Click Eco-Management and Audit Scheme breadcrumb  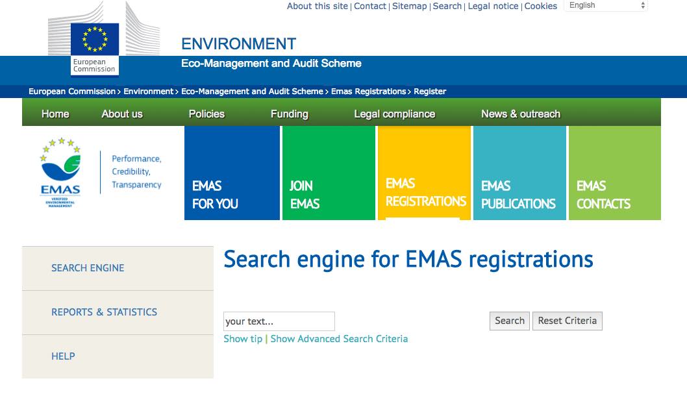pyautogui.click(x=252, y=92)
